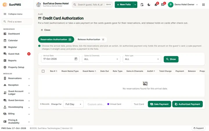Click the Calendar sidebar icon

(5, 40)
